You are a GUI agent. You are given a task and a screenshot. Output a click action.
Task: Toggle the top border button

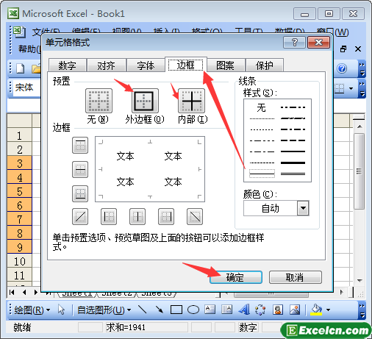pyautogui.click(x=80, y=145)
